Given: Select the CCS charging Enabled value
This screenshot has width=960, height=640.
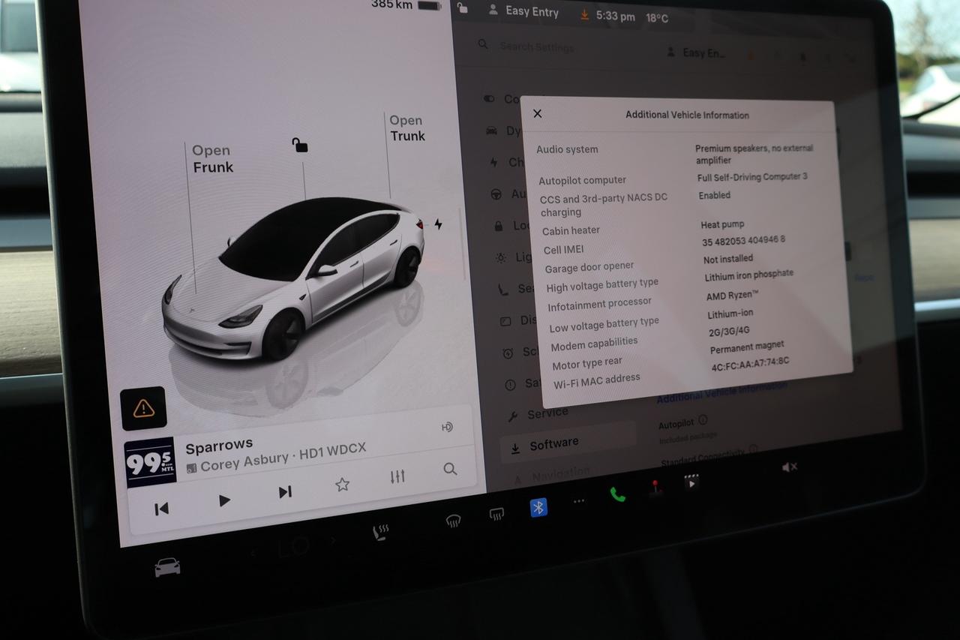Looking at the screenshot, I should (x=714, y=195).
